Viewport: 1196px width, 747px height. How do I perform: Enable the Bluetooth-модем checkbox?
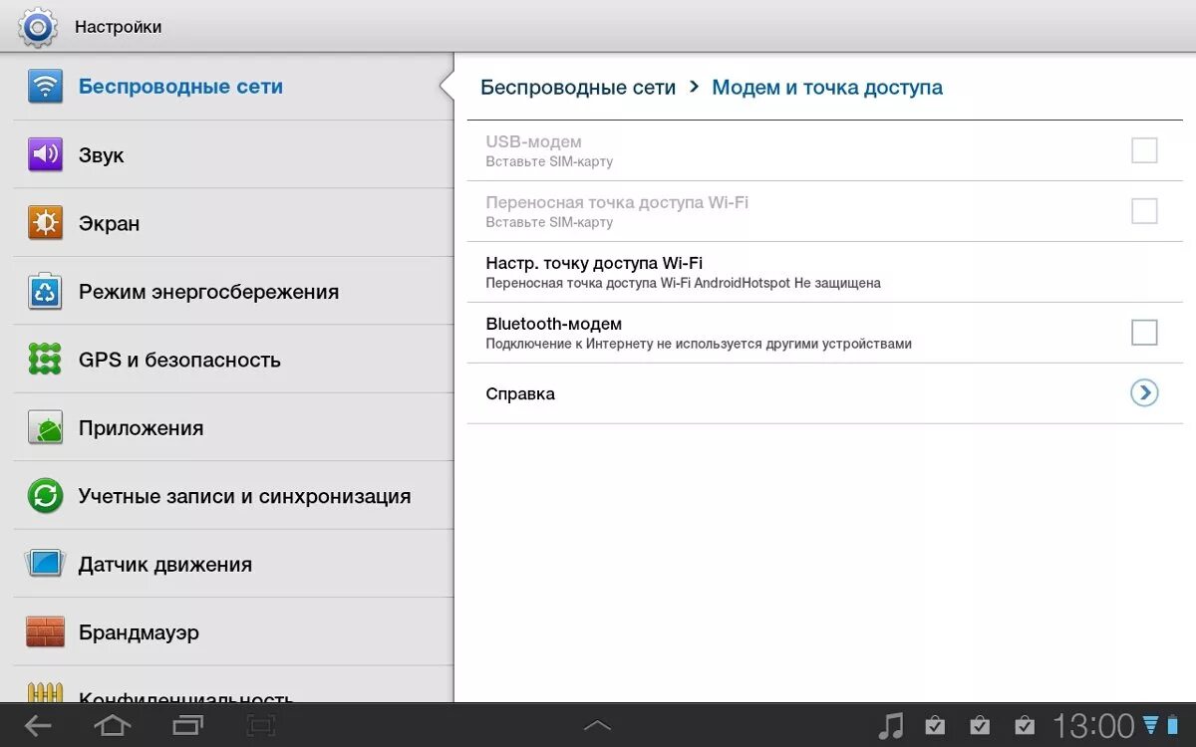tap(1143, 332)
